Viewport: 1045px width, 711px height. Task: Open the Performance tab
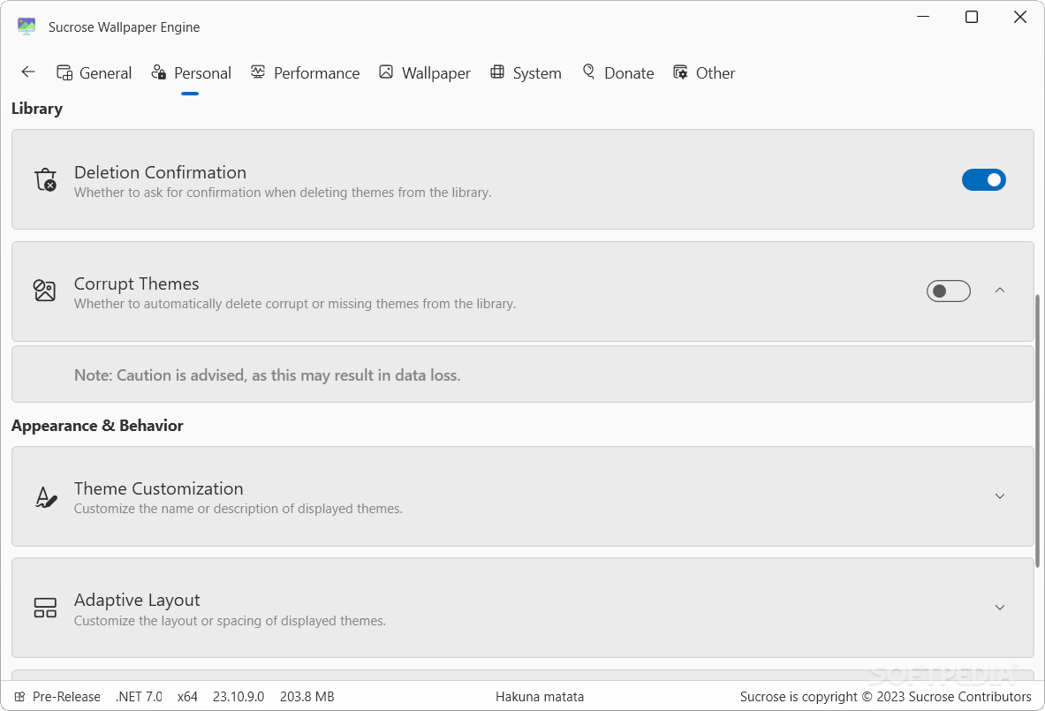[306, 73]
